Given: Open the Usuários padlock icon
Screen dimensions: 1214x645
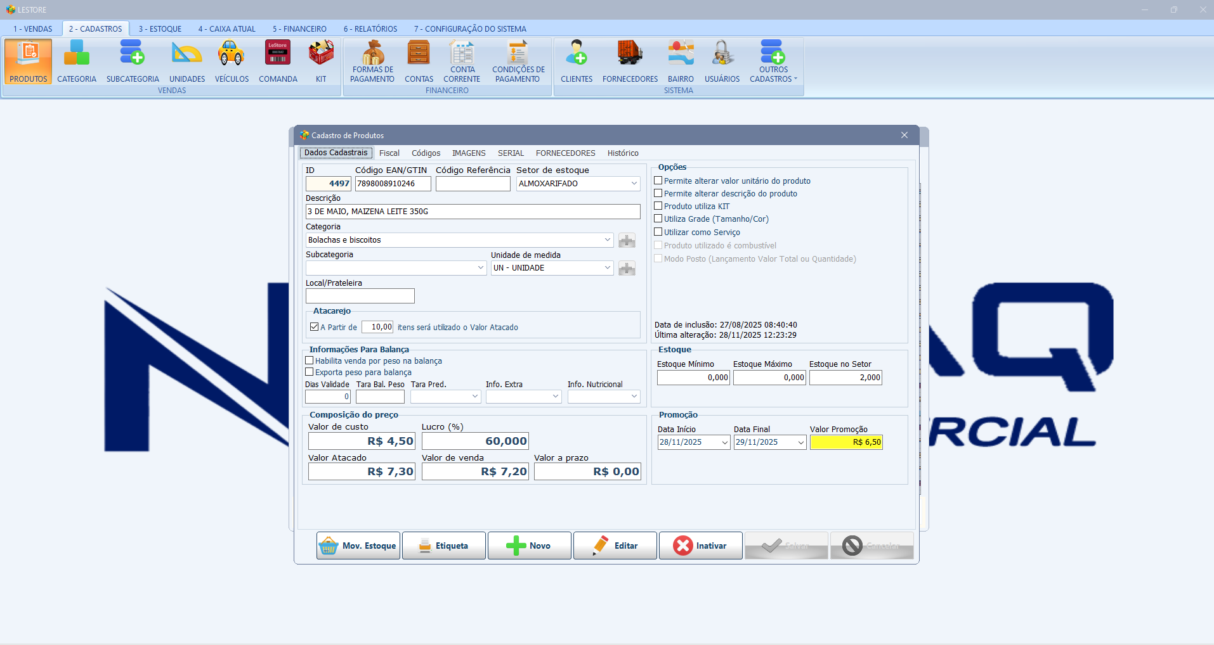Looking at the screenshot, I should [722, 61].
